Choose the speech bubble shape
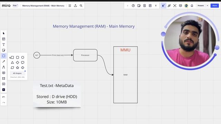 23,63
